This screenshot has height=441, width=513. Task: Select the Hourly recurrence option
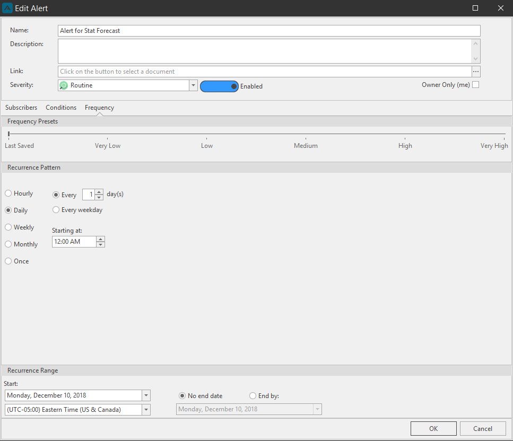8,193
